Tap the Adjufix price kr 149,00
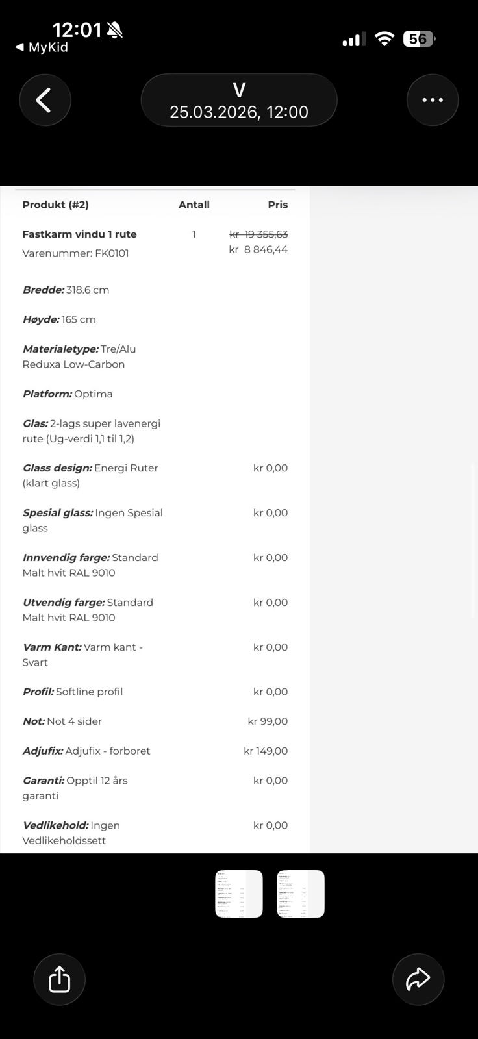Viewport: 478px width, 1039px height. coord(266,751)
